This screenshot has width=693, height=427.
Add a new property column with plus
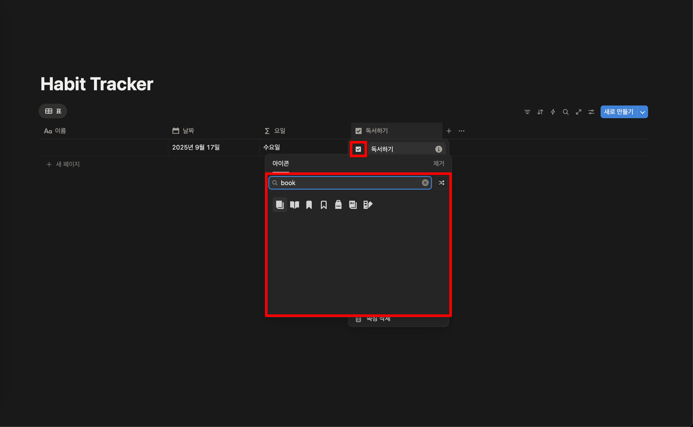(x=449, y=131)
